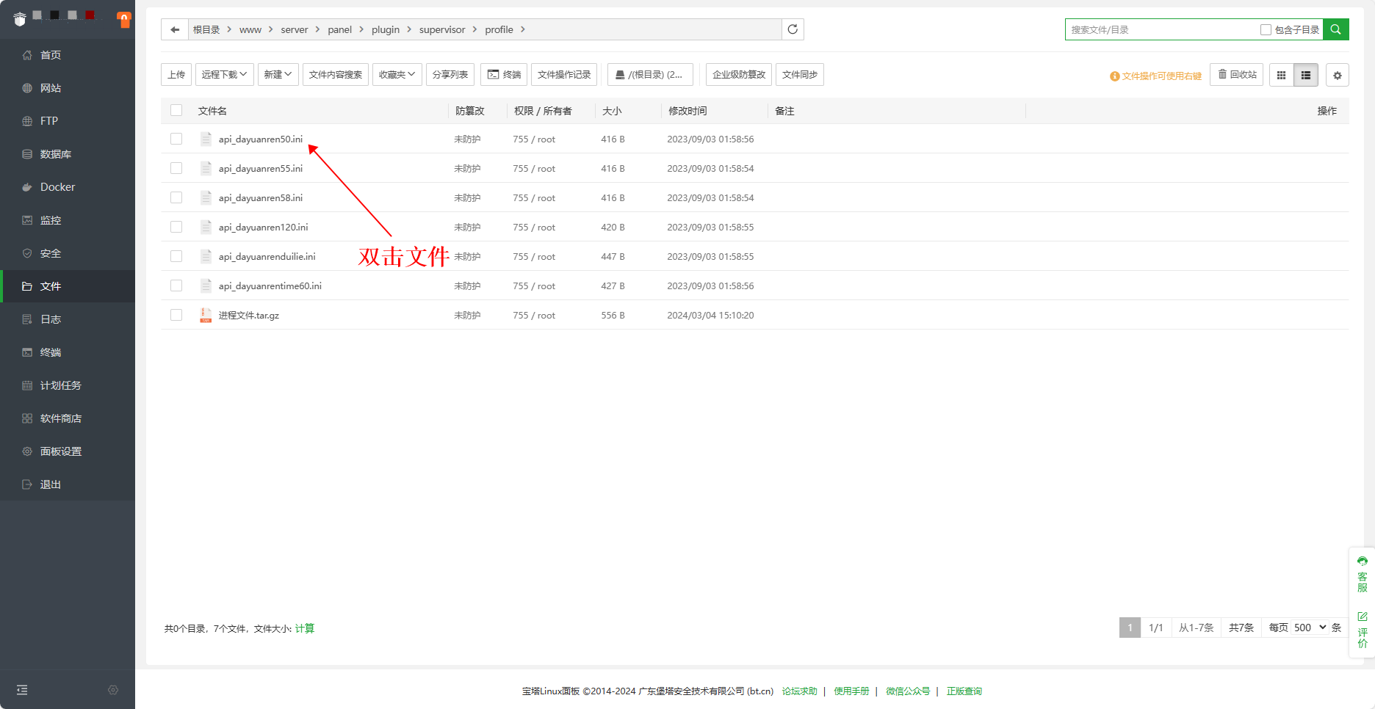Expand the 新建 dropdown
The image size is (1375, 709).
click(278, 75)
